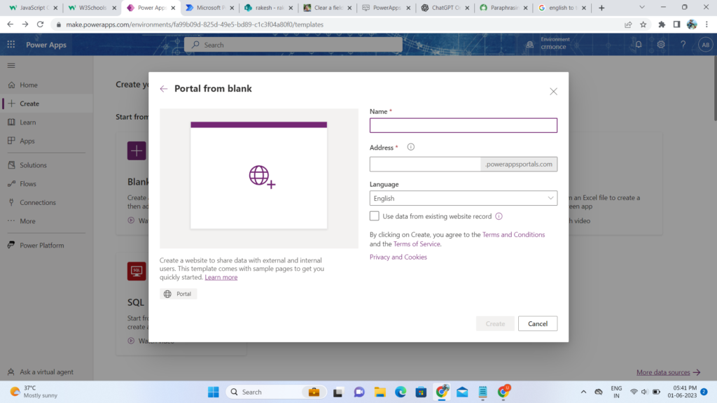The image size is (717, 403).
Task: Open browser side panel icon
Action: (x=677, y=24)
